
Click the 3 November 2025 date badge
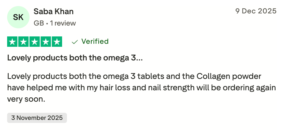pos(37,118)
